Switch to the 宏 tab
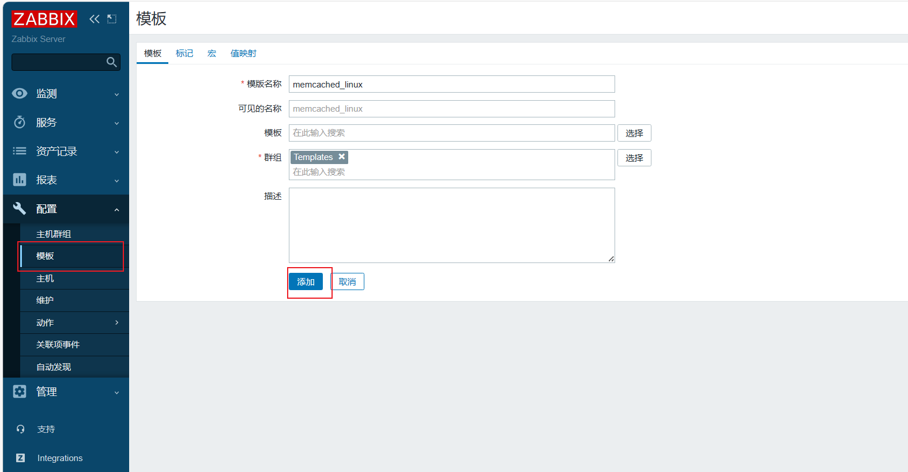 coord(212,53)
